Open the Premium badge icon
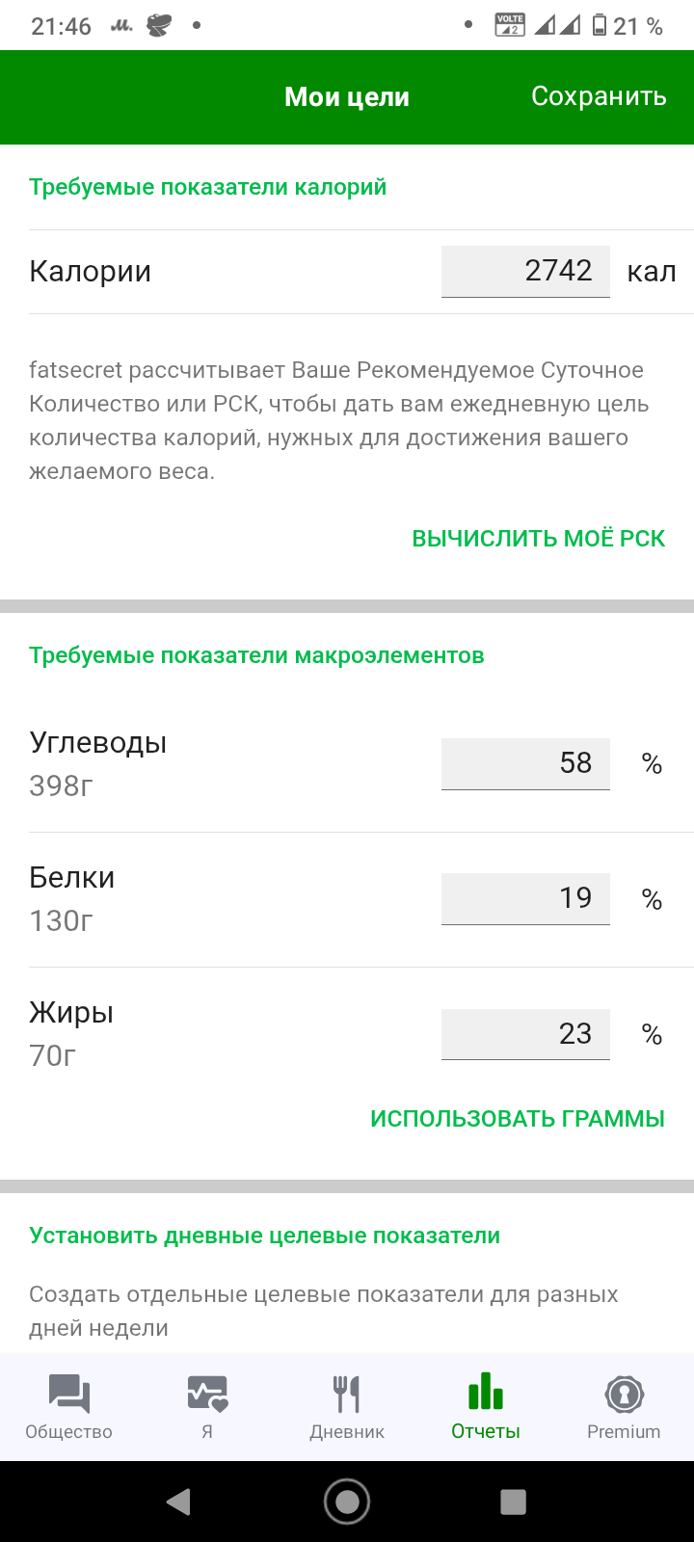The width and height of the screenshot is (694, 1542). click(x=624, y=1394)
